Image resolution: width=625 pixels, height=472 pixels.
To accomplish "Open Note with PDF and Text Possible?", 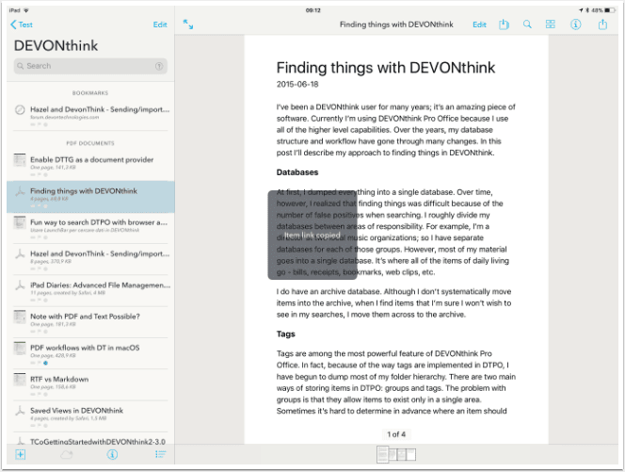I will (91, 322).
